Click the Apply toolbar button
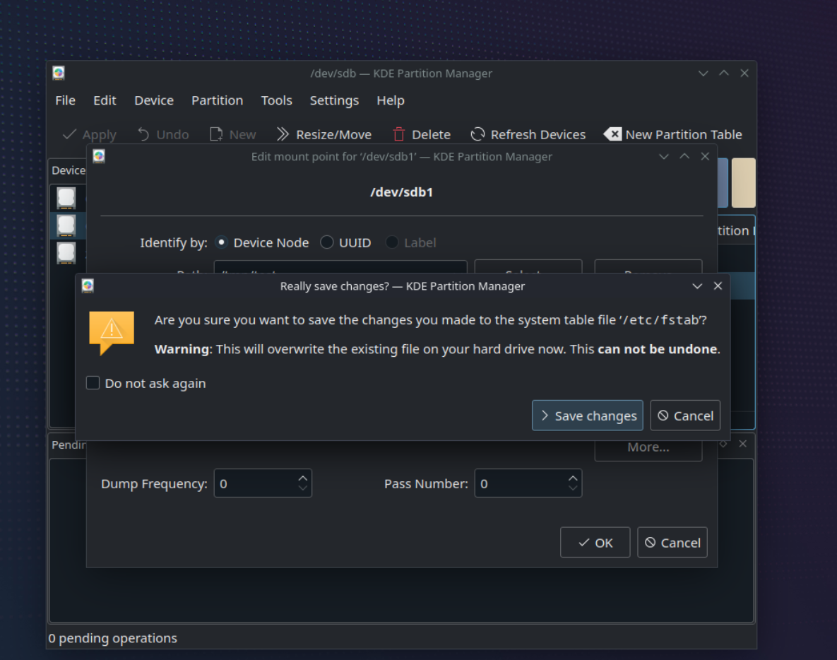837x660 pixels. [90, 134]
